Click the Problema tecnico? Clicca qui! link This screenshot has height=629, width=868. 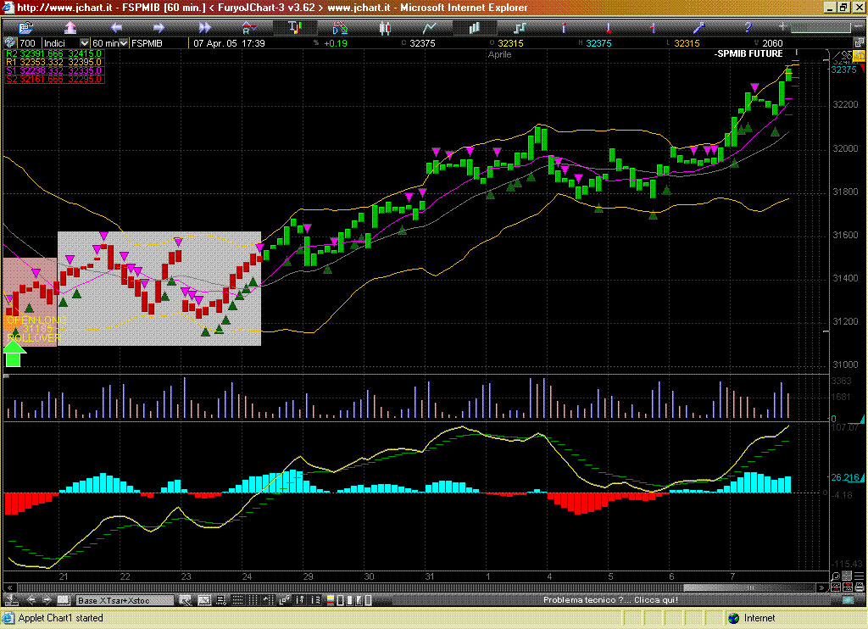pos(610,600)
